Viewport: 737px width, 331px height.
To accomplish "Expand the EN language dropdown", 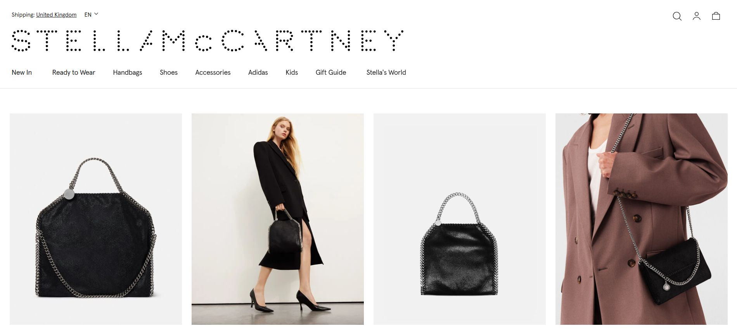I will (x=91, y=14).
